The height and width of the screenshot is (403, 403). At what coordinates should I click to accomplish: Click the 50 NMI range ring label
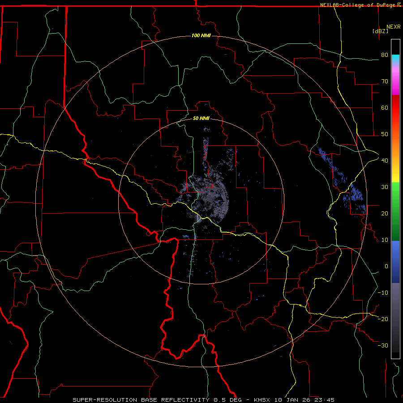tap(201, 118)
